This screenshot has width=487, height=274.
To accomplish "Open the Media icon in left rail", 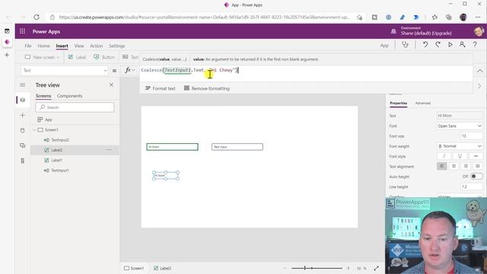I will coord(22,145).
